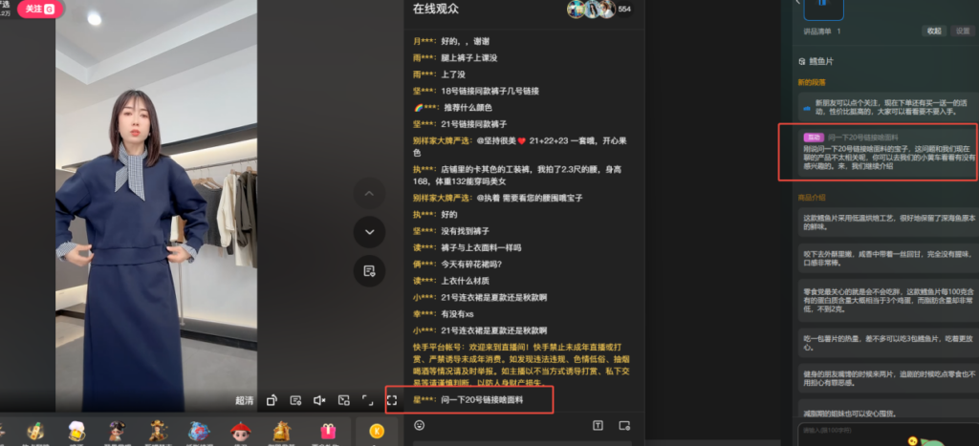The width and height of the screenshot is (979, 446).
Task: Click the chat pop-out window icon
Action: tap(624, 425)
